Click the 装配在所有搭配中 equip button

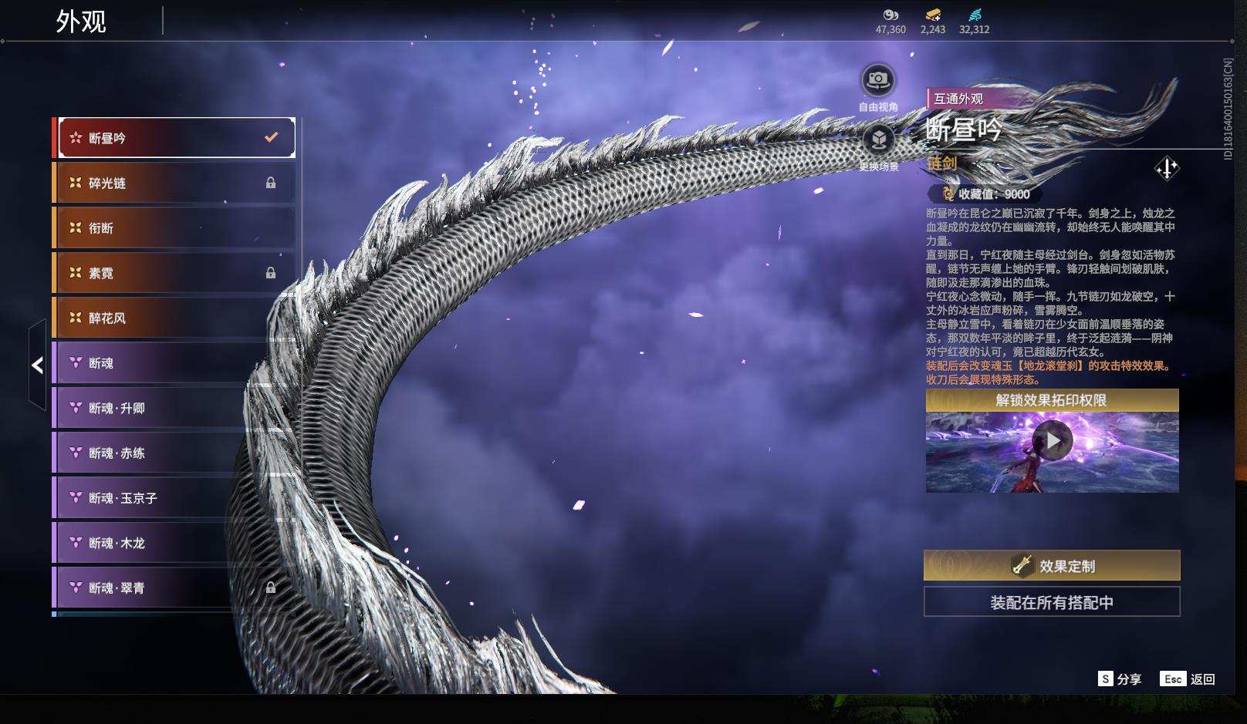[x=1052, y=602]
